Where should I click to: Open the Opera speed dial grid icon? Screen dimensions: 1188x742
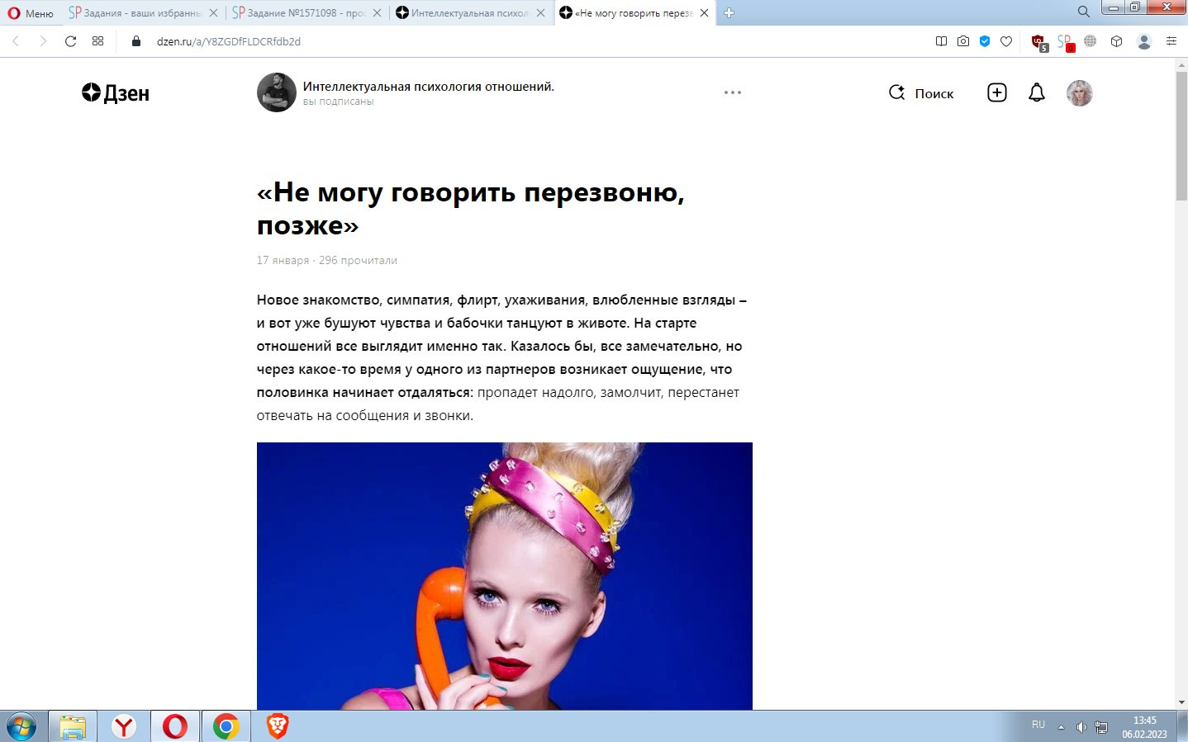[98, 41]
